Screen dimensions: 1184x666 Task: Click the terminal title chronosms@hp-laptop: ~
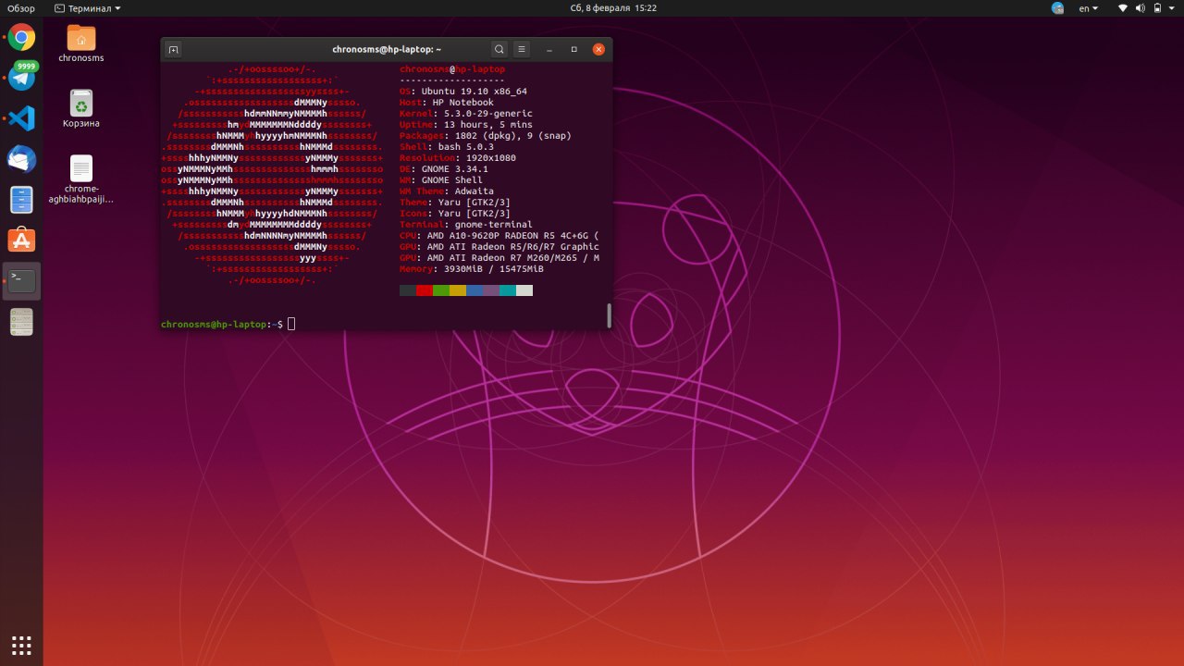[387, 49]
